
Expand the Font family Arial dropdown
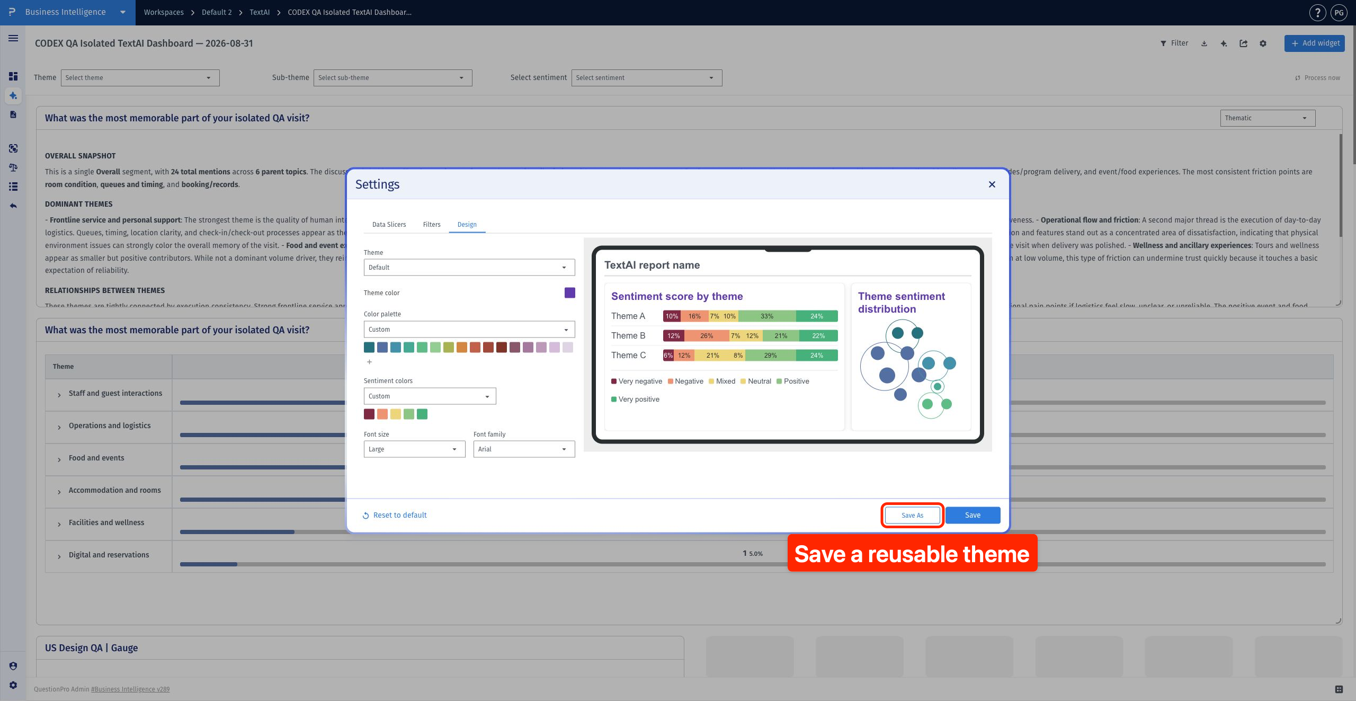click(524, 449)
